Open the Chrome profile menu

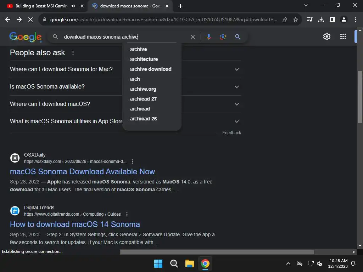coord(344,20)
